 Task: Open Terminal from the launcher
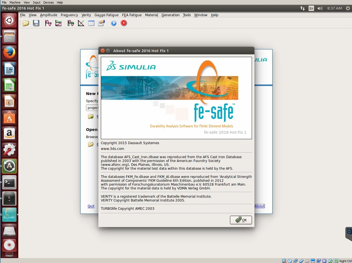pos(9,182)
